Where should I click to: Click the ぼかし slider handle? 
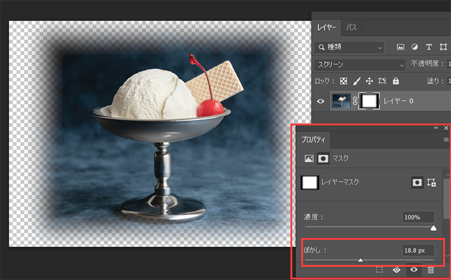coord(360,260)
